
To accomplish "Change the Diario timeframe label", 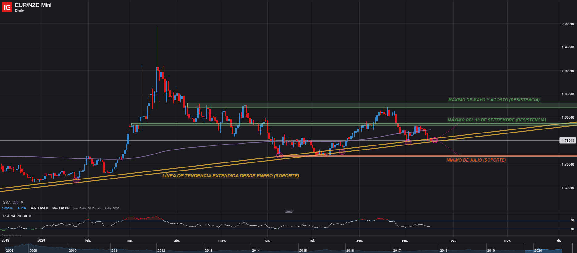I will [x=19, y=11].
